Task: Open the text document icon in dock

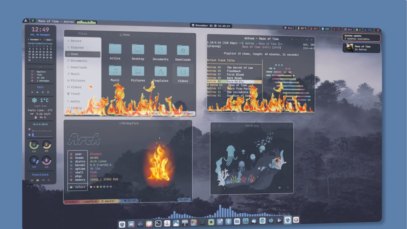Action: tap(220, 222)
